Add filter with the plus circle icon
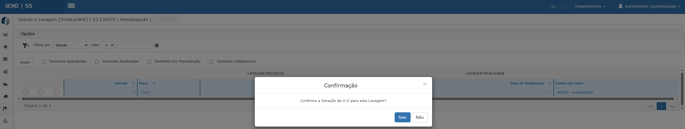The image size is (685, 129). [157, 46]
